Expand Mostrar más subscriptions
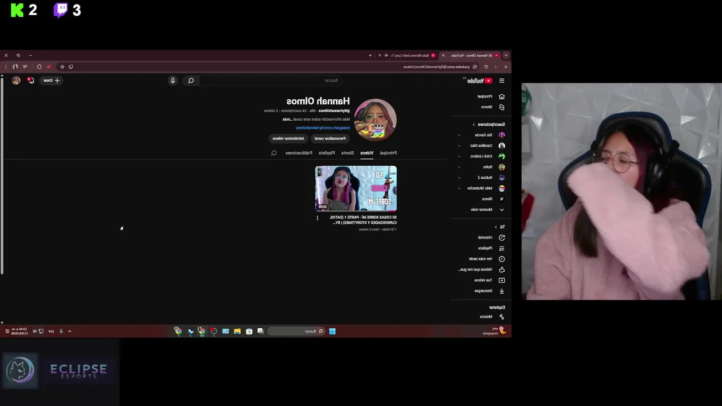 pyautogui.click(x=488, y=210)
